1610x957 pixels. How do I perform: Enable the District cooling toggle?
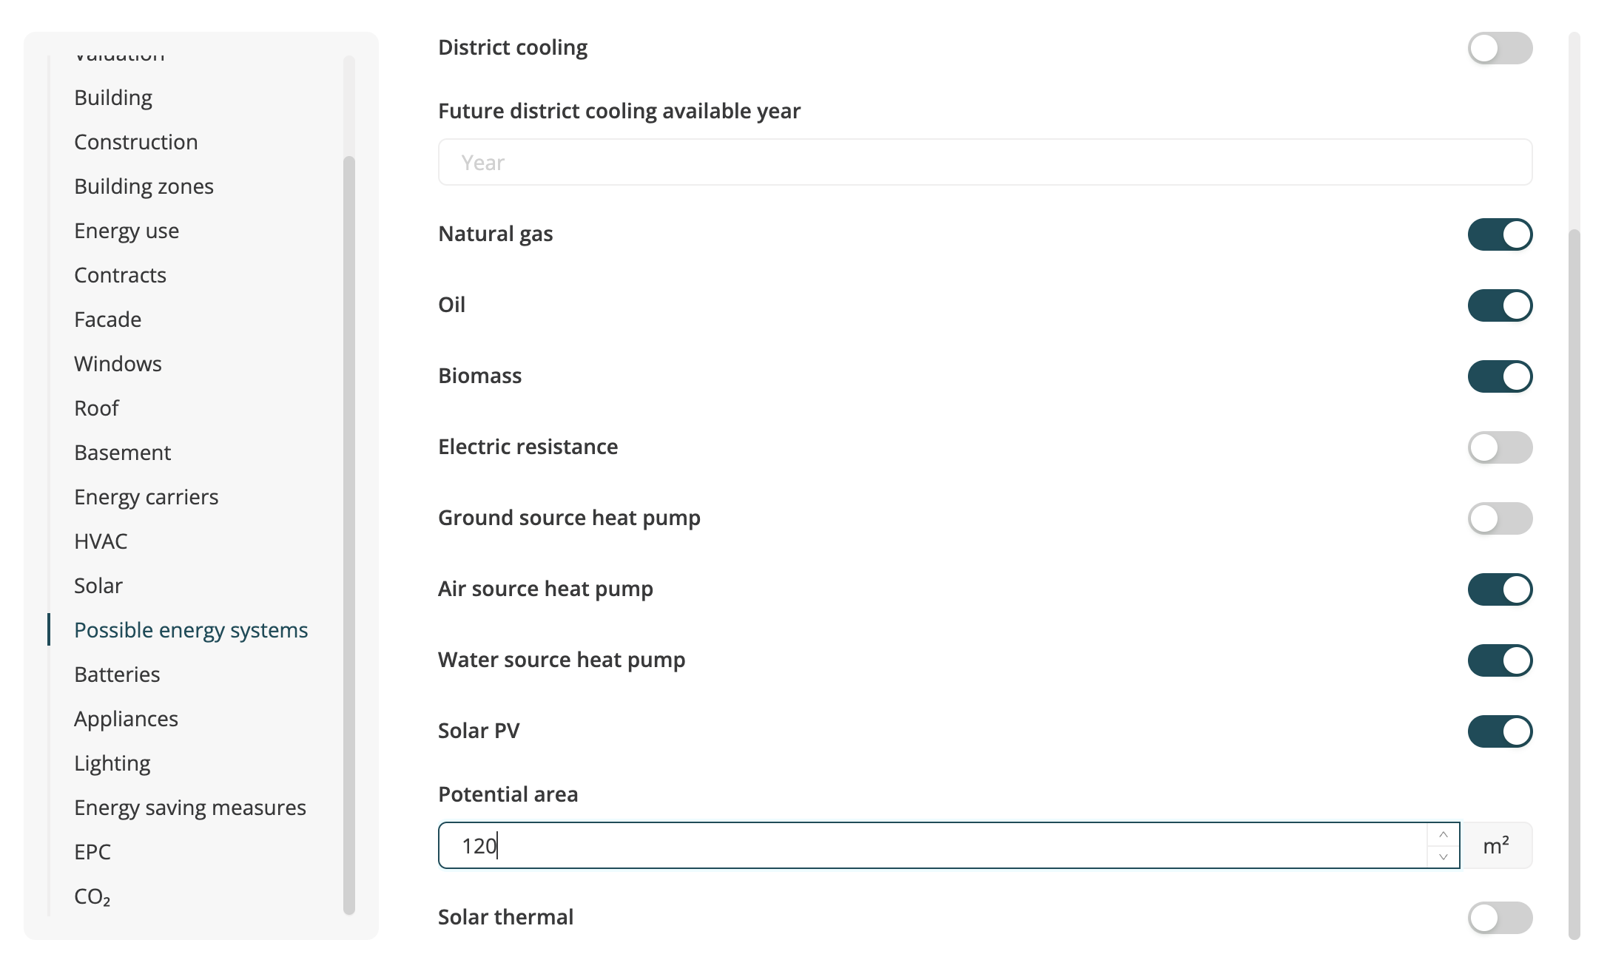(x=1500, y=48)
